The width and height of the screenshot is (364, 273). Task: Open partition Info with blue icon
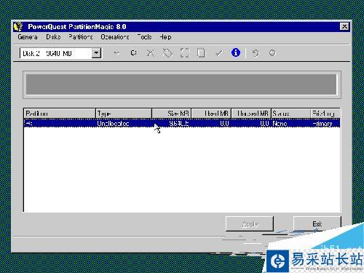point(236,52)
